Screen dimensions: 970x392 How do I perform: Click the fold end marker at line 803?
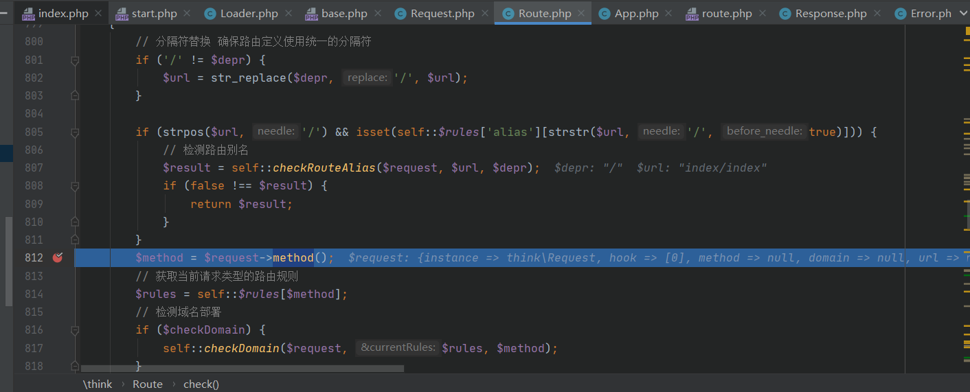pos(75,96)
